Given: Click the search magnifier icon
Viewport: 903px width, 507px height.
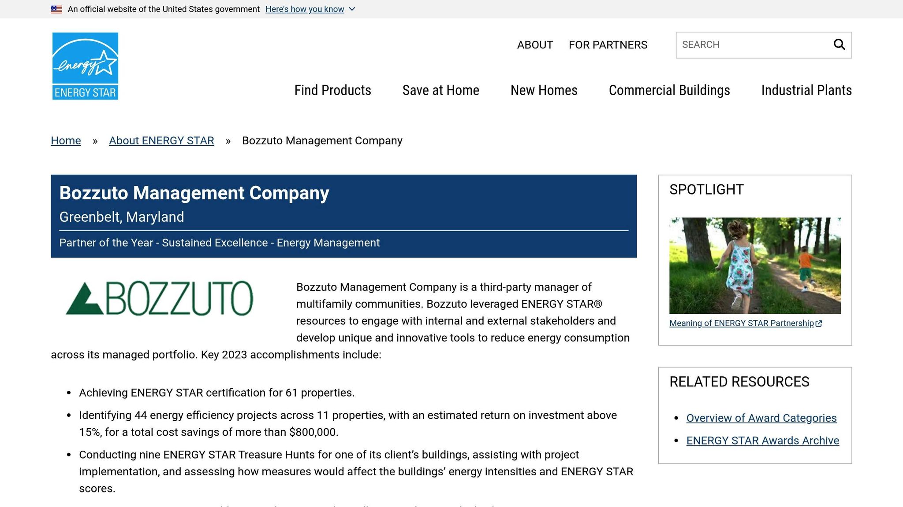Looking at the screenshot, I should [x=839, y=44].
